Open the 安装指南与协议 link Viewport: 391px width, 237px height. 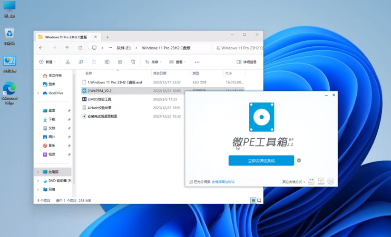click(223, 182)
